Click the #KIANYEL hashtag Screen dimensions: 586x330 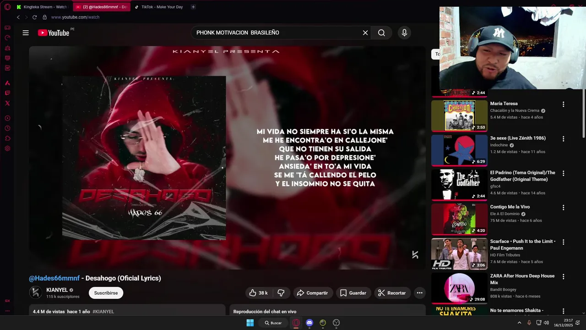pyautogui.click(x=103, y=312)
